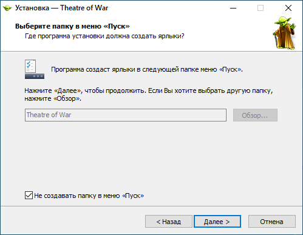
Task: Click the «Программа создаст ярлыки» description text
Action: tap(147, 69)
